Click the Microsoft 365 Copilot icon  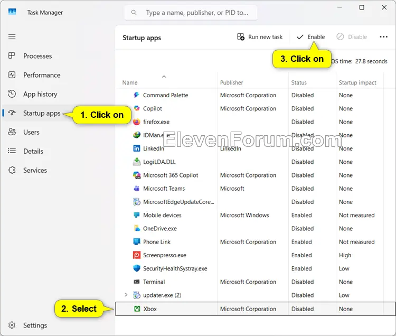(137, 175)
